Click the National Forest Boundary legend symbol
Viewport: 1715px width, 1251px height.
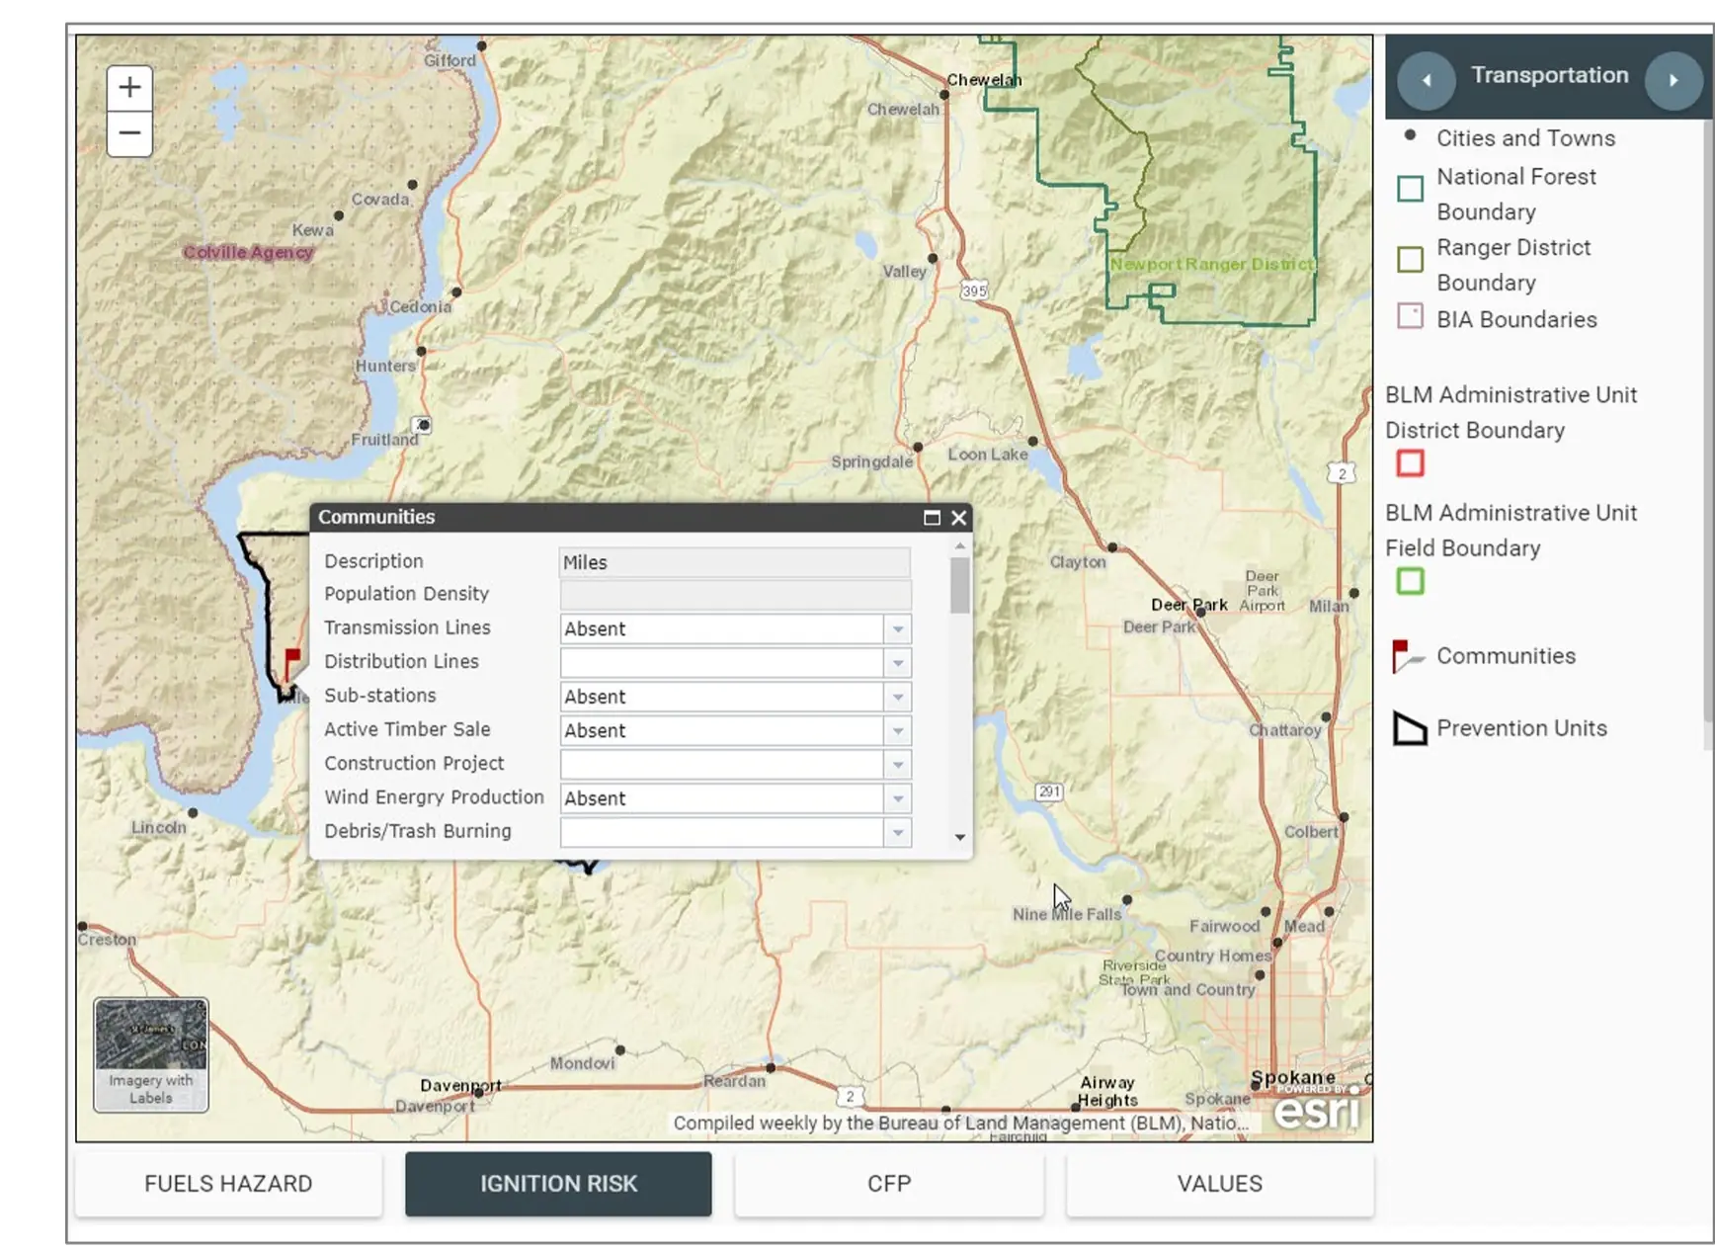click(1410, 188)
